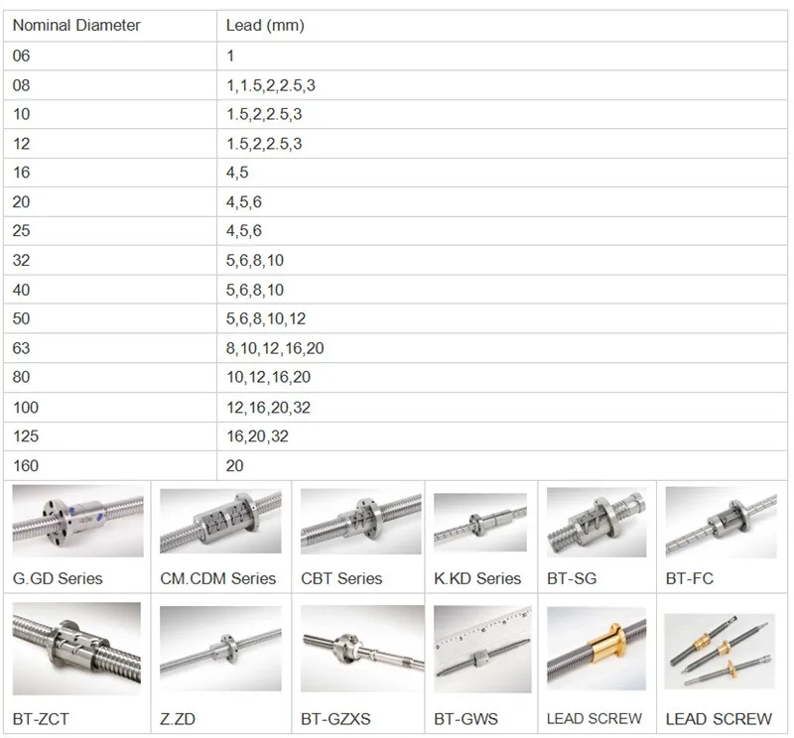
Task: Select nominal diameter cell '25'
Action: click(110, 231)
